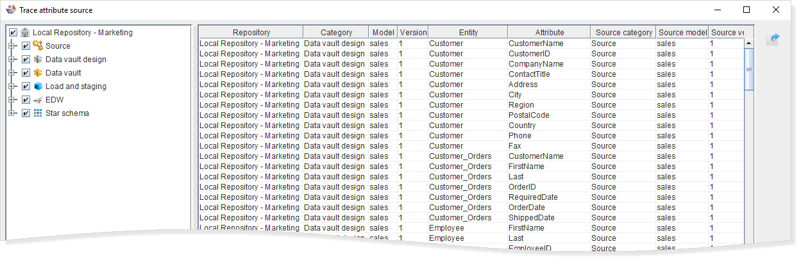Click the Data vault category icon
801x262 pixels.
tap(38, 73)
